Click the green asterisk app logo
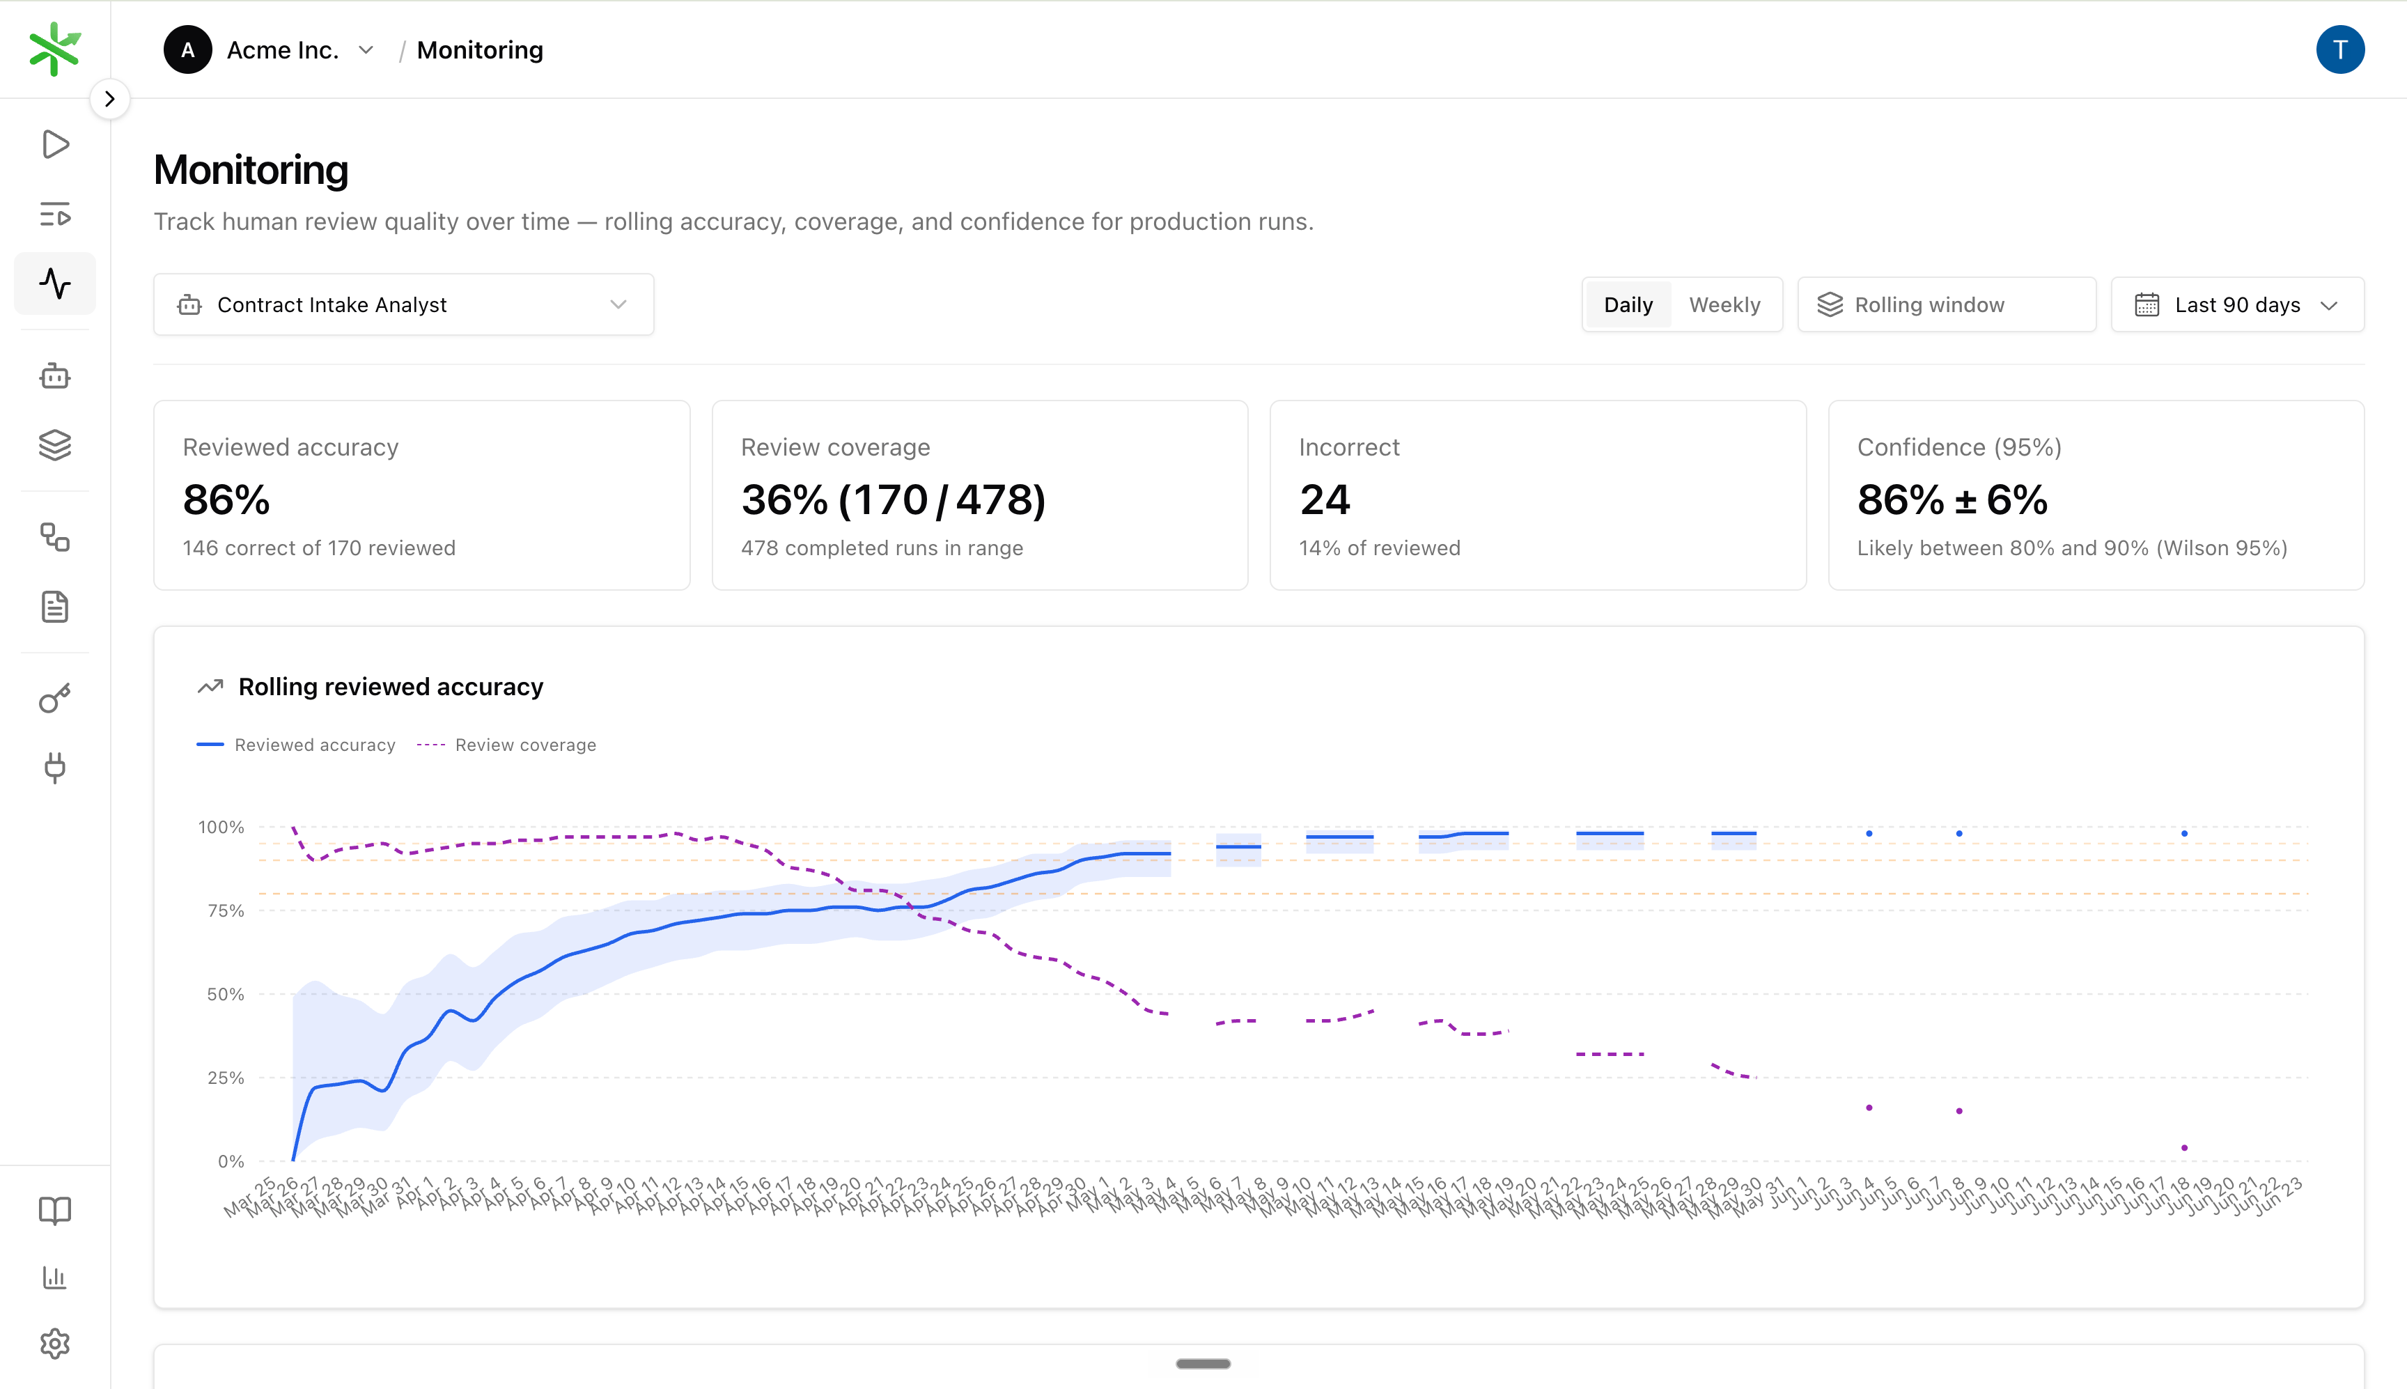 54,49
